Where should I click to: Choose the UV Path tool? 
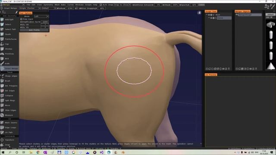[x=9, y=132]
